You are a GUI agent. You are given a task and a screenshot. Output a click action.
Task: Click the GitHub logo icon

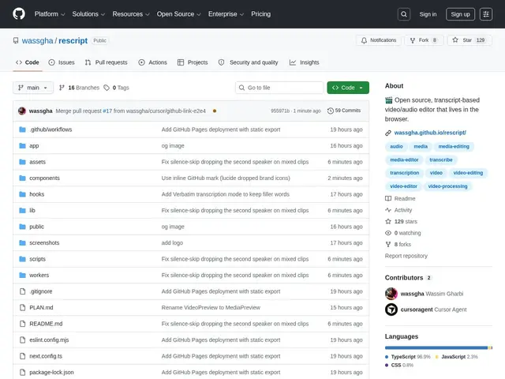click(19, 14)
